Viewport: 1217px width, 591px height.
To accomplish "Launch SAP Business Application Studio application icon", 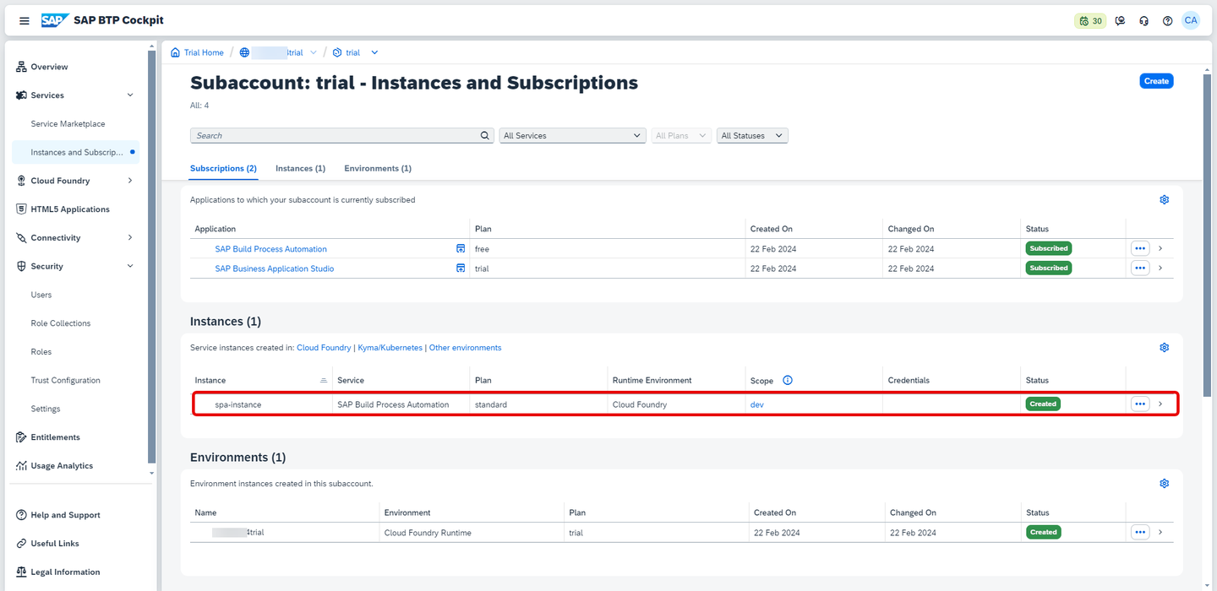I will [x=461, y=268].
